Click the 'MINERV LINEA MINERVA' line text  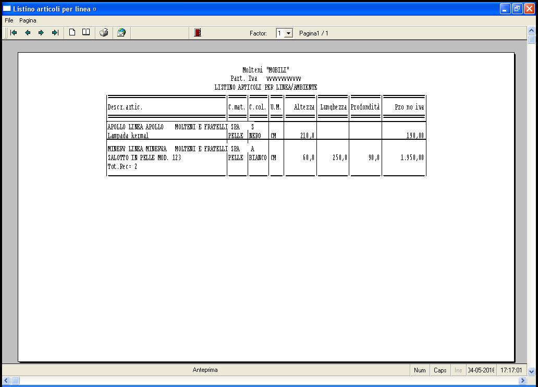[x=137, y=149]
